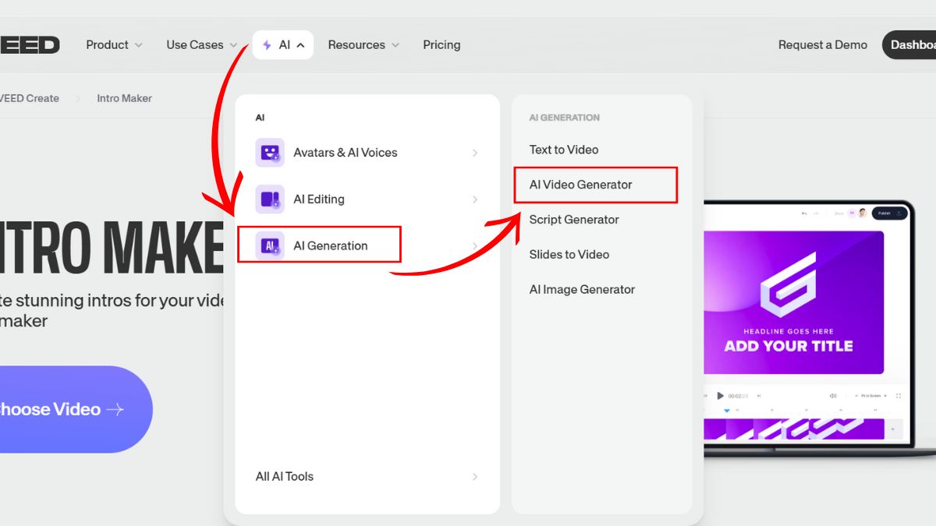Open the Product dropdown menu
Screen dimensions: 936x526
[x=114, y=45]
